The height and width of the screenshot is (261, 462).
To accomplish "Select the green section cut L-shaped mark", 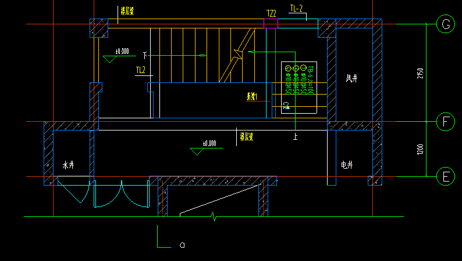I will click(164, 236).
